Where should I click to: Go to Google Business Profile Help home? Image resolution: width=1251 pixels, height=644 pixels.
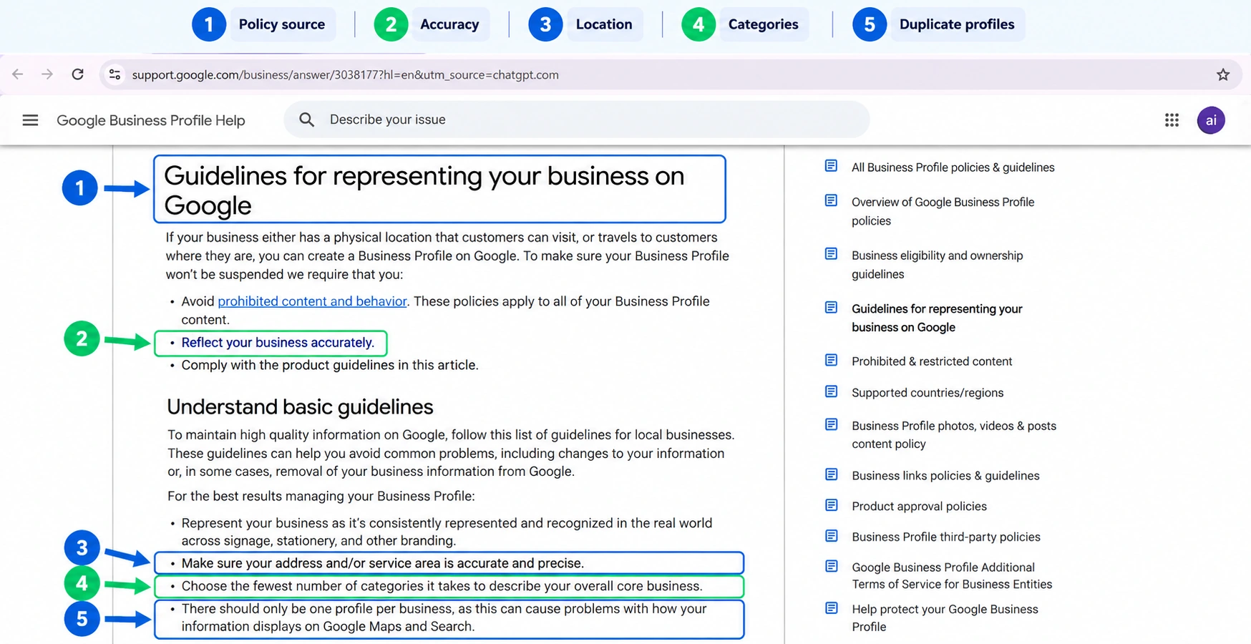tap(151, 120)
